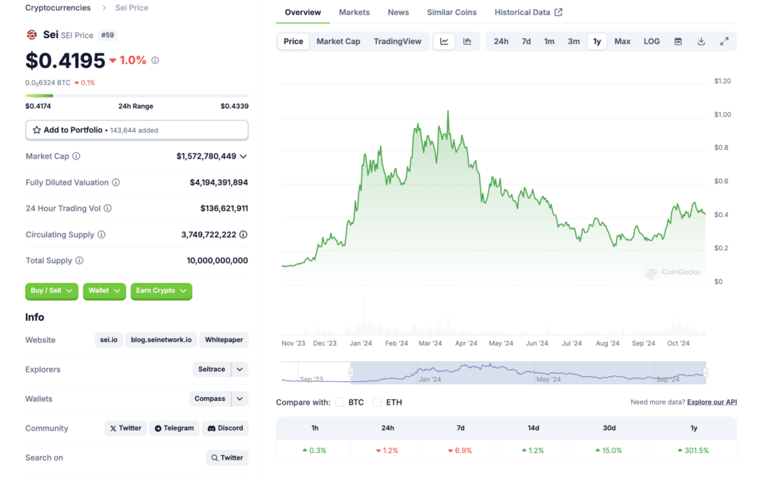
Task: Open the Wallet dropdown button
Action: (104, 291)
